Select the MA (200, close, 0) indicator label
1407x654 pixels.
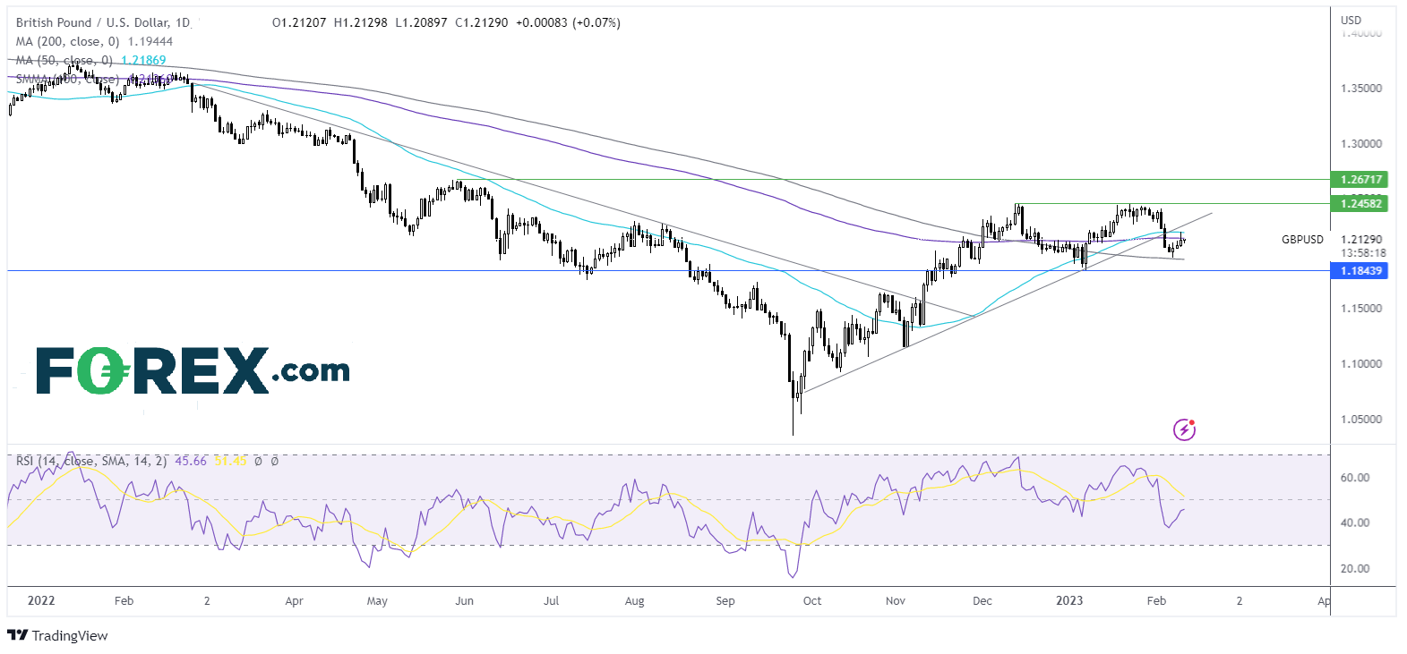(x=67, y=41)
